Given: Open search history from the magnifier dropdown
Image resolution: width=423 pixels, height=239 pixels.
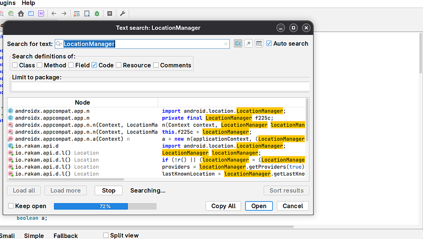Looking at the screenshot, I should tap(59, 44).
